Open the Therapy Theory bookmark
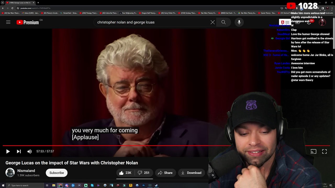Image resolution: width=335 pixels, height=188 pixels. 88,13
